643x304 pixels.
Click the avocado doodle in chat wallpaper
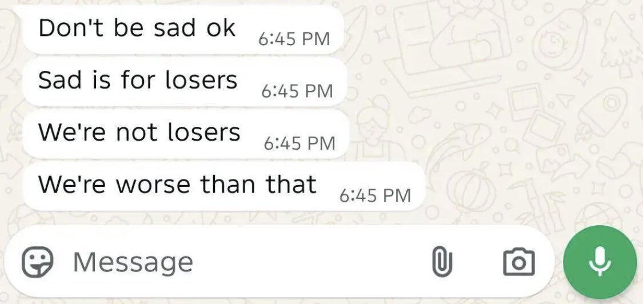click(x=560, y=40)
